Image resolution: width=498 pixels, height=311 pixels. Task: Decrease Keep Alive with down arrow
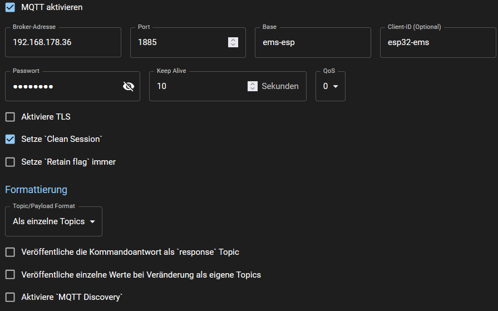[253, 88]
